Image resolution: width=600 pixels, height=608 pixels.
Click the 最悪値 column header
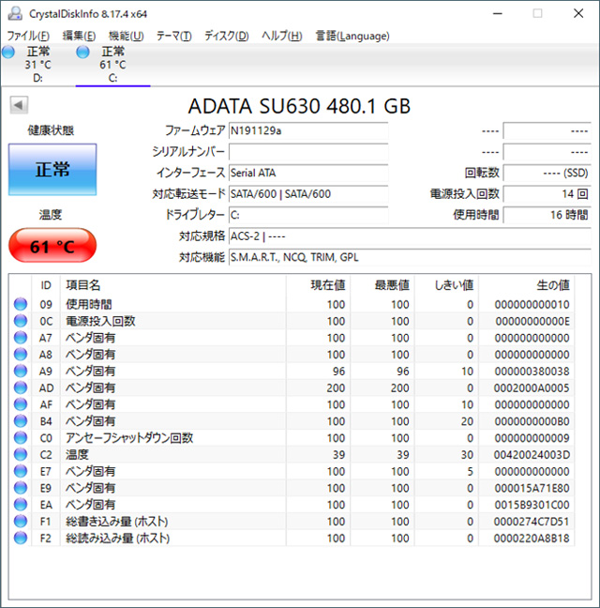pyautogui.click(x=382, y=285)
